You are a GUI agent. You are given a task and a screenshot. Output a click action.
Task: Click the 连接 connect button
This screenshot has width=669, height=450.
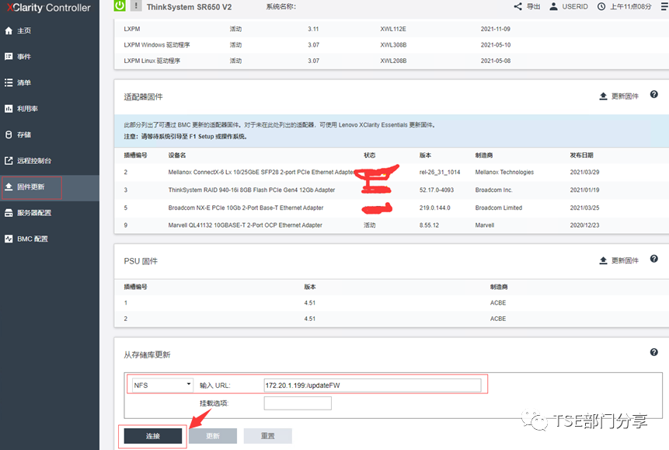coord(153,436)
